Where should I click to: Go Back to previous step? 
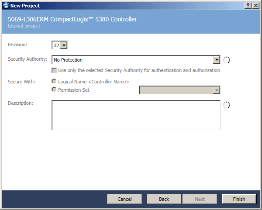(x=164, y=199)
